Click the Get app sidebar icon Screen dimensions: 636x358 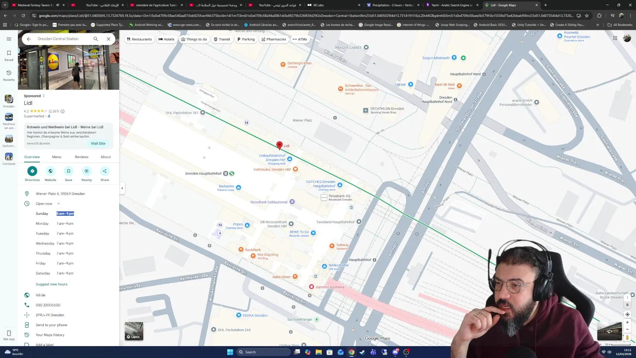tap(8, 335)
